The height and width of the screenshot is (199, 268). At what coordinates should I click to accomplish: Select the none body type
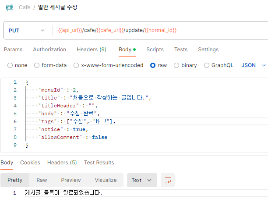tap(17, 65)
